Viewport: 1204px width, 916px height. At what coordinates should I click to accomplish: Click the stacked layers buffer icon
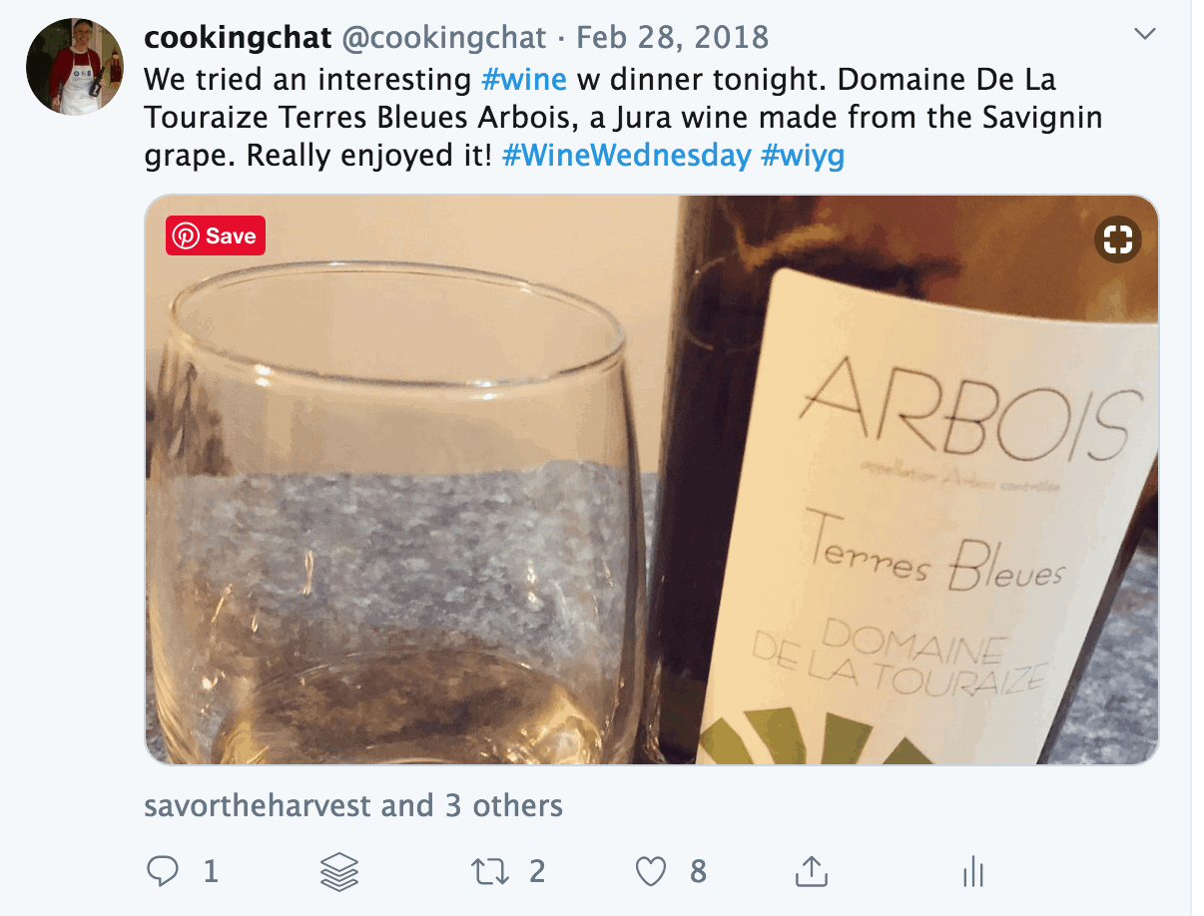click(339, 872)
